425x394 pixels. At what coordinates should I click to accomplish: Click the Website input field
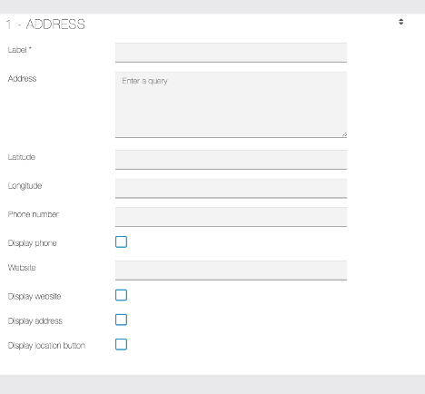point(231,271)
